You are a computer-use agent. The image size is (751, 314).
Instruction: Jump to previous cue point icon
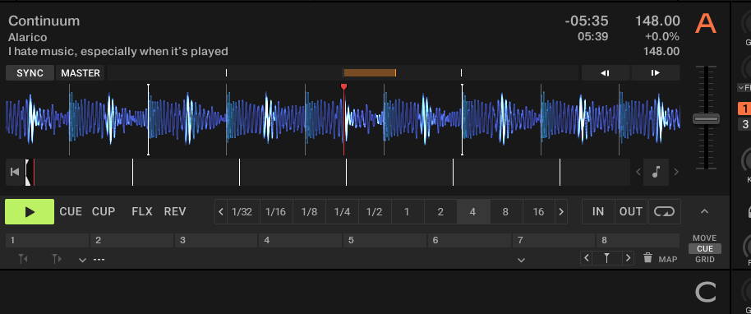coord(22,260)
